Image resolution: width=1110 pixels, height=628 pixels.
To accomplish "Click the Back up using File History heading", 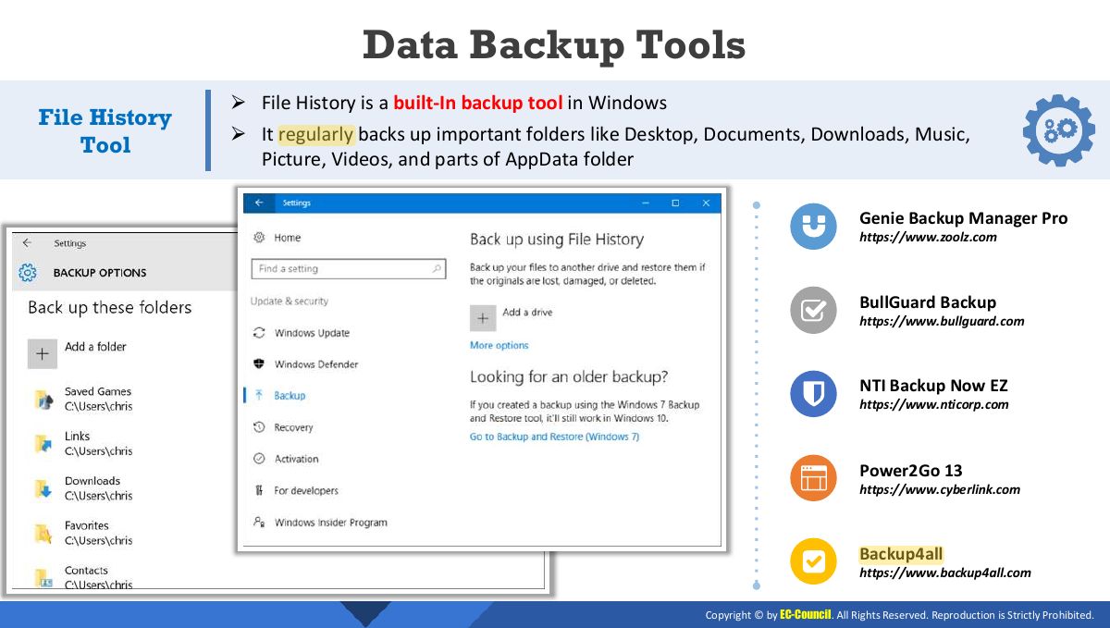I will (557, 240).
